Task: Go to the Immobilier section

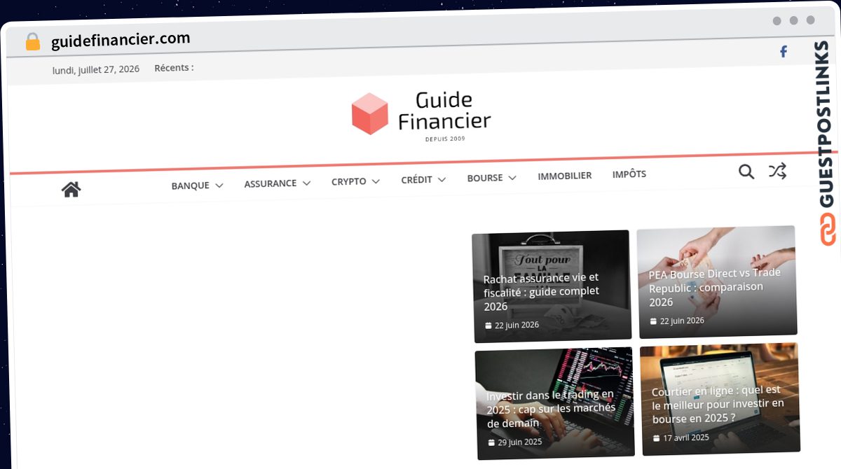Action: click(565, 176)
